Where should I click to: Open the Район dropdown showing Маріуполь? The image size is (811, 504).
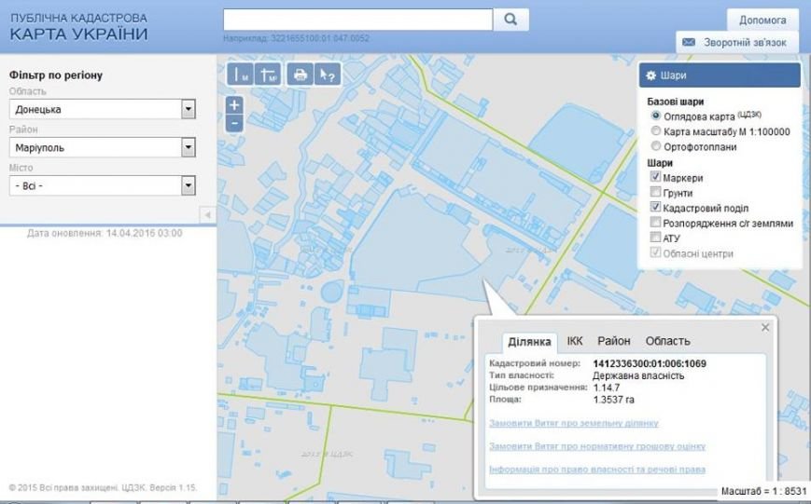[103, 147]
